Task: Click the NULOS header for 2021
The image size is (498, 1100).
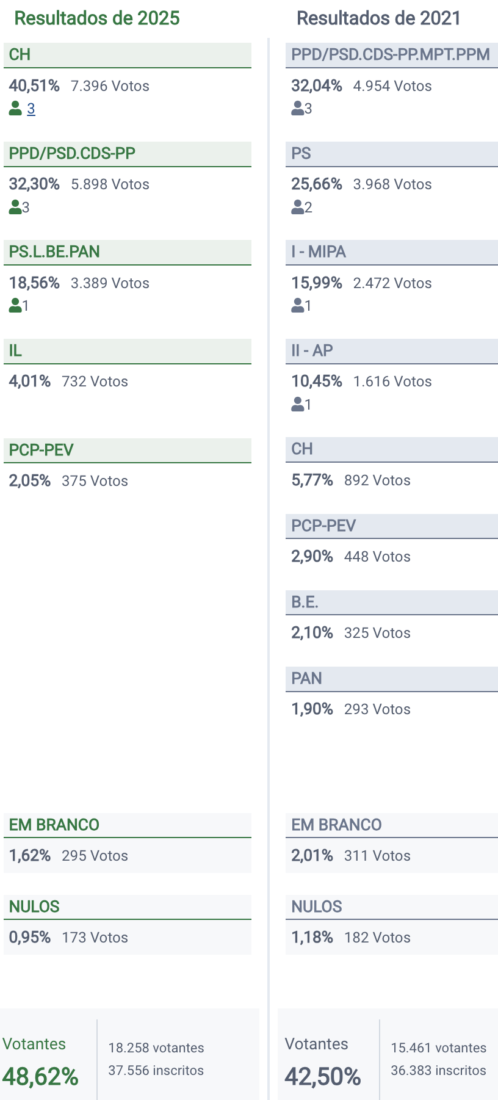Action: click(391, 906)
